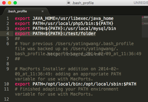Click the '##' comment on line 7
This screenshot has height=102, width=148.
(17, 59)
